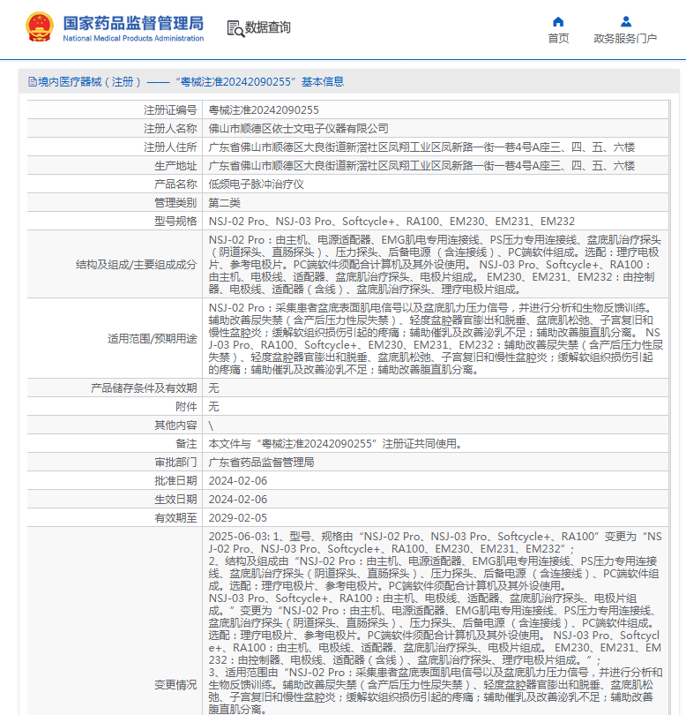Click the 2025-06-03 change record text
The width and height of the screenshot is (686, 715).
click(x=435, y=623)
